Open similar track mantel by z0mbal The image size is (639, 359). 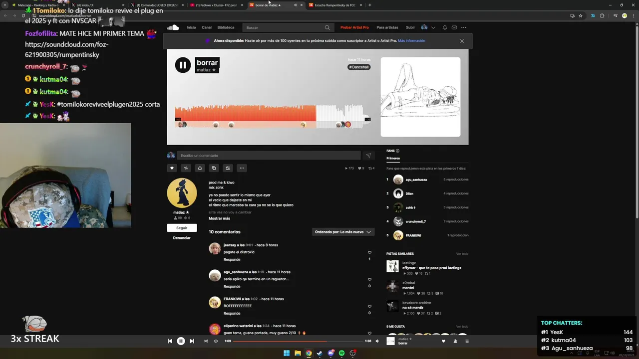click(x=408, y=288)
